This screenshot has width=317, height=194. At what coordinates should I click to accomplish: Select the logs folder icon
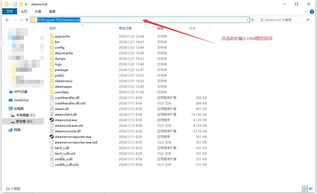click(x=52, y=64)
